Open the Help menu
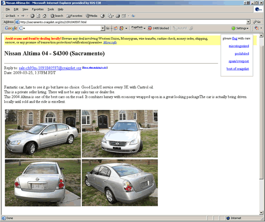Viewport: 265px width, 222px height. pos(60,10)
